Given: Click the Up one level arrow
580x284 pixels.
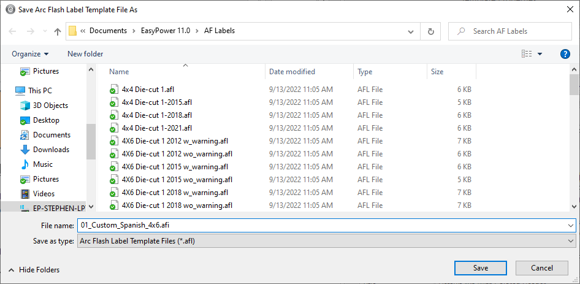Looking at the screenshot, I should click(x=58, y=31).
